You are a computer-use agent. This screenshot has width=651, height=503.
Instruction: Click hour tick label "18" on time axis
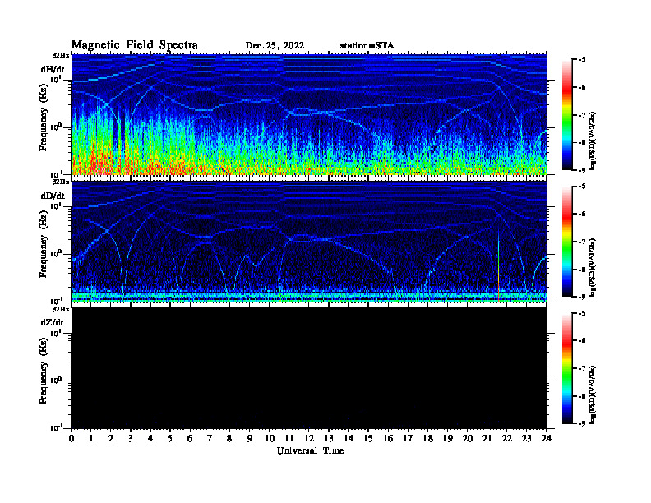tap(427, 439)
